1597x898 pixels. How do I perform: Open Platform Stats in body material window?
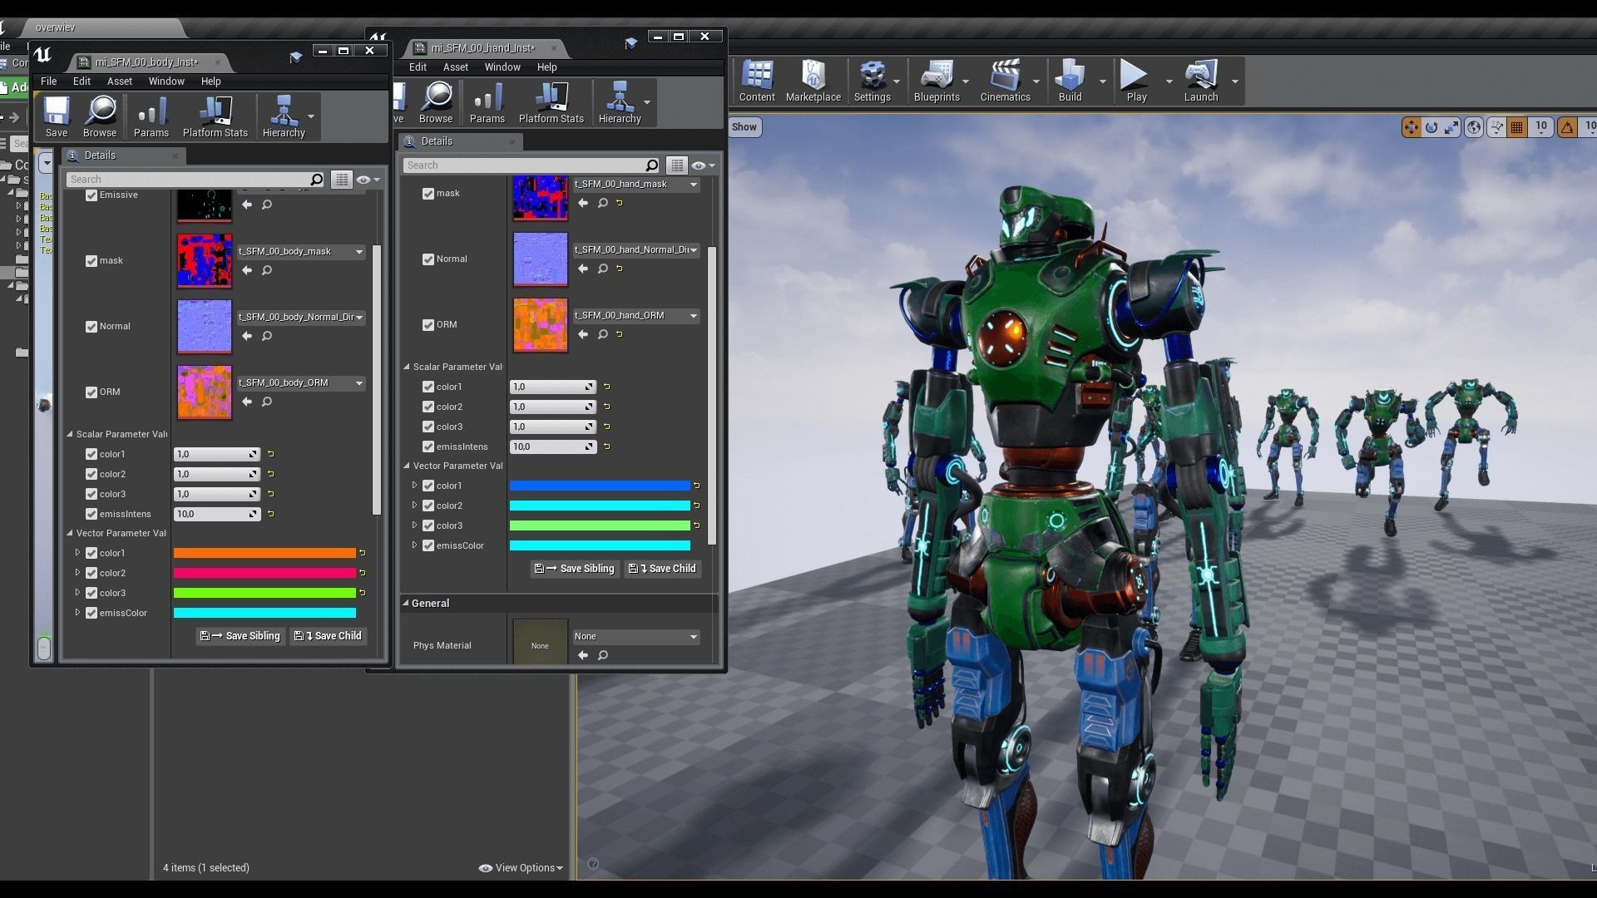pyautogui.click(x=215, y=116)
